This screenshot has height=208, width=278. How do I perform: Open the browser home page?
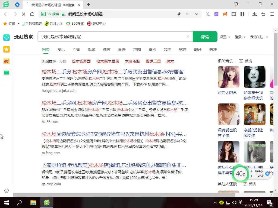click(32, 14)
